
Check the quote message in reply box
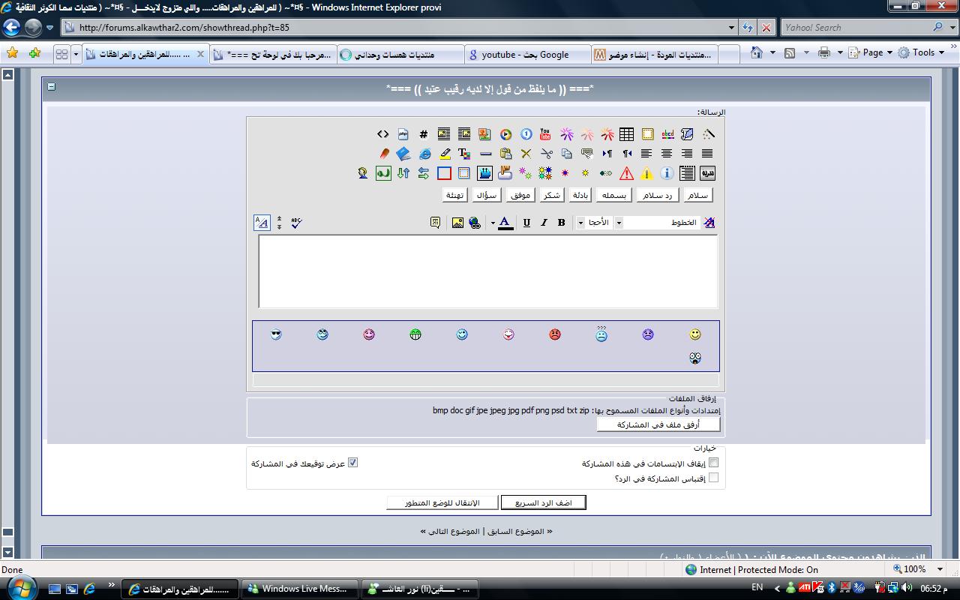(713, 478)
